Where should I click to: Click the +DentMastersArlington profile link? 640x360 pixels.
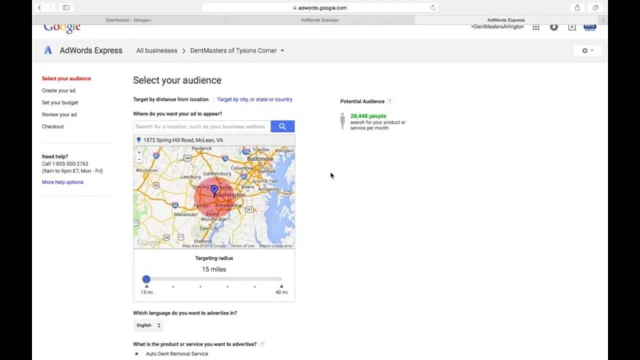[497, 26]
